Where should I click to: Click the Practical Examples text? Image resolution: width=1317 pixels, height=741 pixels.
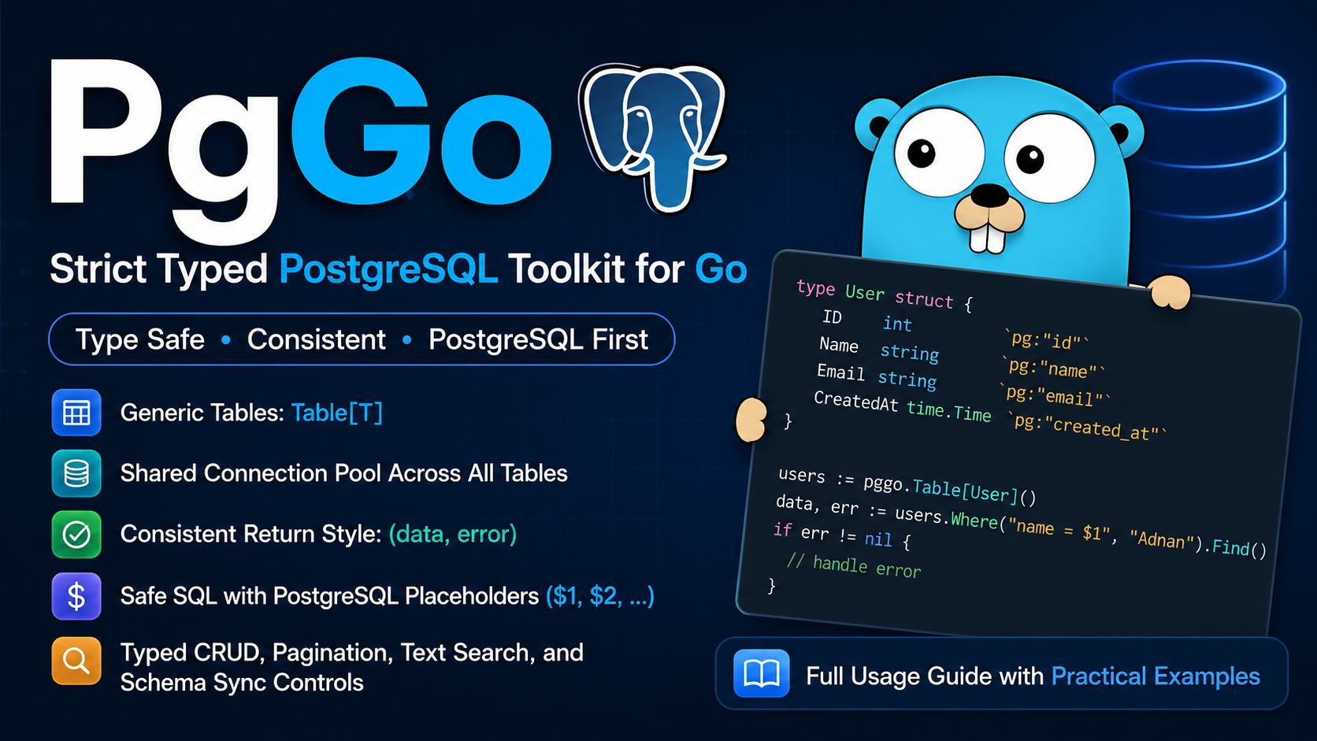pos(1156,676)
